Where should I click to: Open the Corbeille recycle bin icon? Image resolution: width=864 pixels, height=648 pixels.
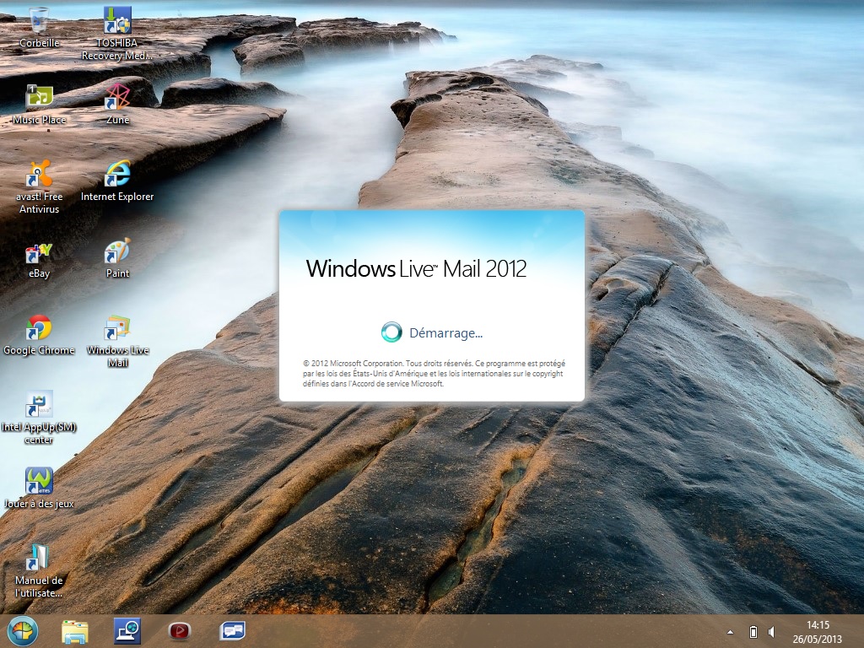point(39,26)
